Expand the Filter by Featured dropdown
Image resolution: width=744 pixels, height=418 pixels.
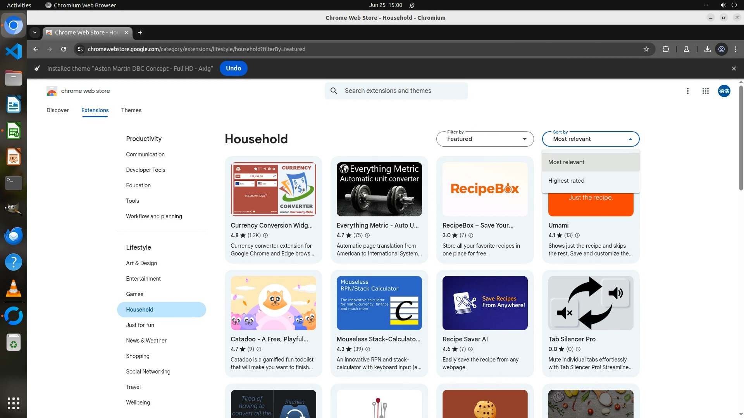click(485, 139)
